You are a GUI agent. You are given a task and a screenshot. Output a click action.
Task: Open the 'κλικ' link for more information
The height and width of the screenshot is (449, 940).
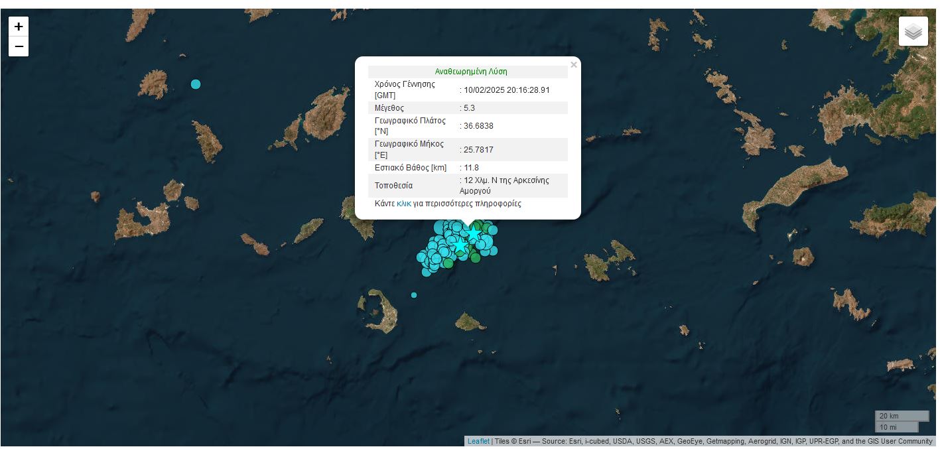click(403, 204)
